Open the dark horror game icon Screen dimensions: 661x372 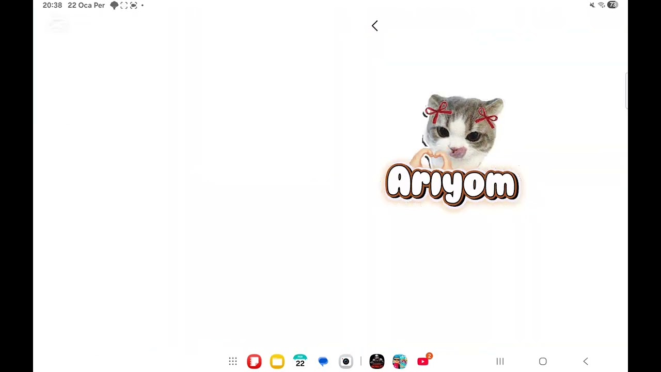point(377,361)
